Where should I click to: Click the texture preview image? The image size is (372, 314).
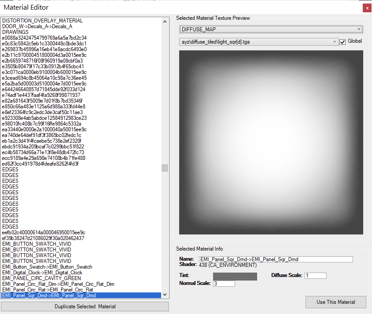pyautogui.click(x=270, y=143)
